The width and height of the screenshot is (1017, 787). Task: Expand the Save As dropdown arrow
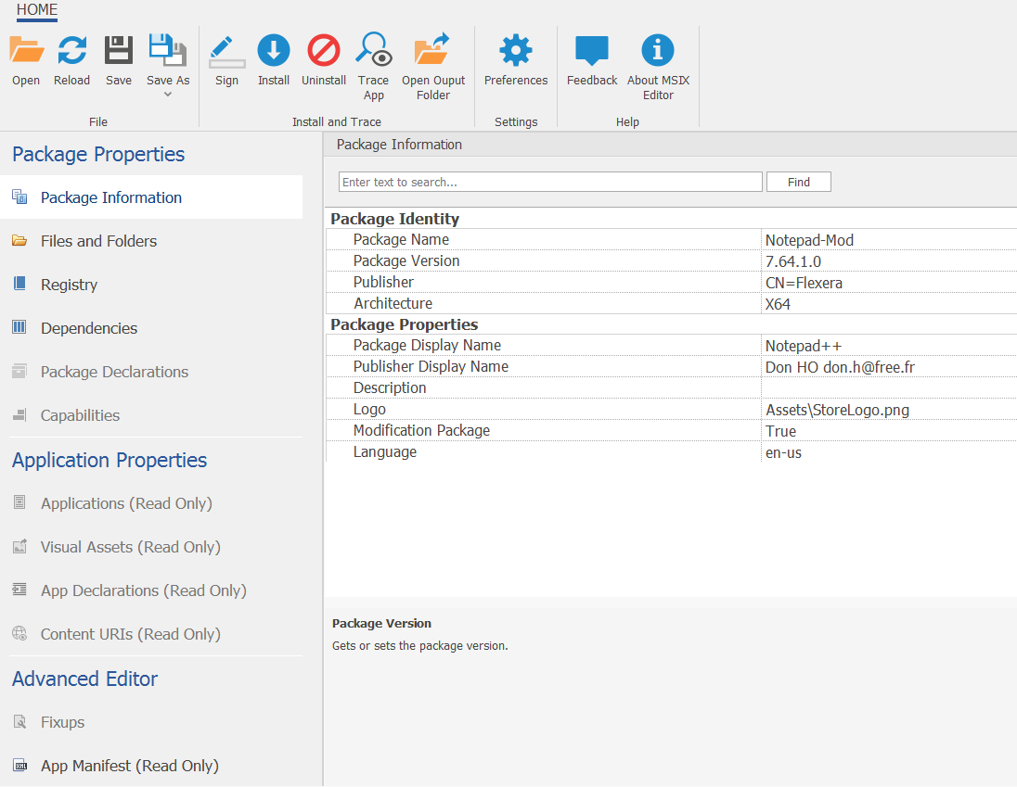168,95
